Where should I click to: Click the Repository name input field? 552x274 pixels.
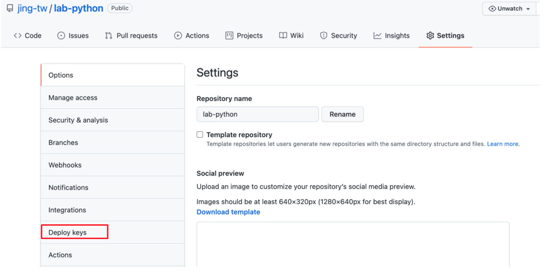point(257,114)
